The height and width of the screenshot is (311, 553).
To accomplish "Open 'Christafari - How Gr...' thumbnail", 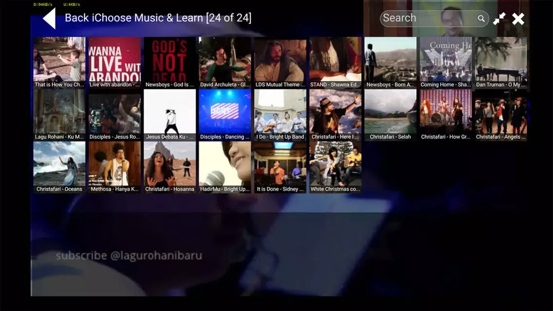I will (445, 115).
